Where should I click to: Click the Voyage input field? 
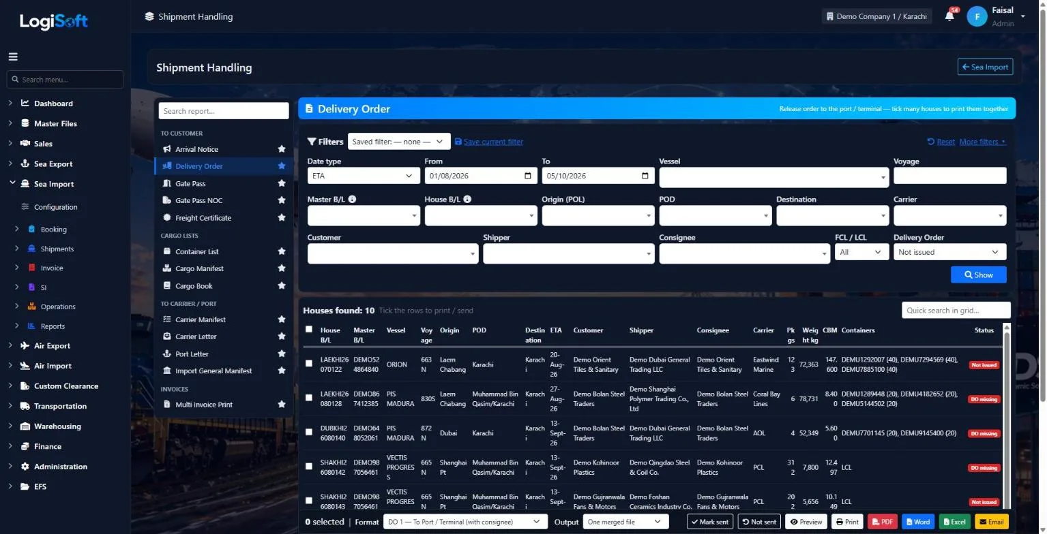(950, 176)
